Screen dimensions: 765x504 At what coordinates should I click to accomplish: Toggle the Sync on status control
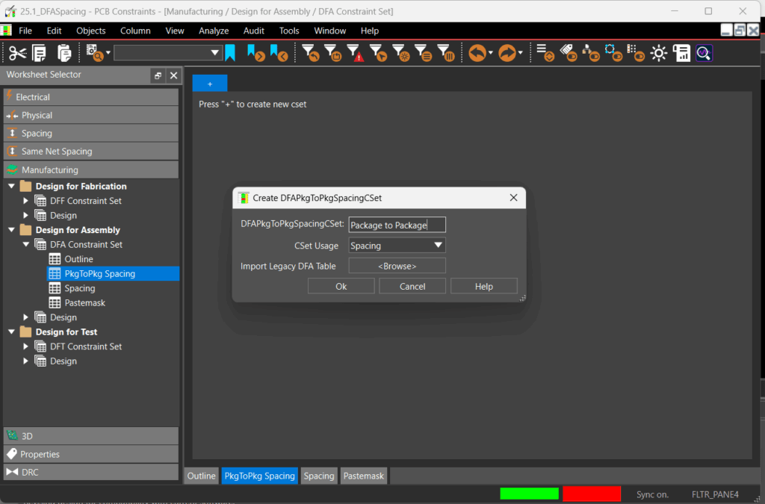pos(652,494)
